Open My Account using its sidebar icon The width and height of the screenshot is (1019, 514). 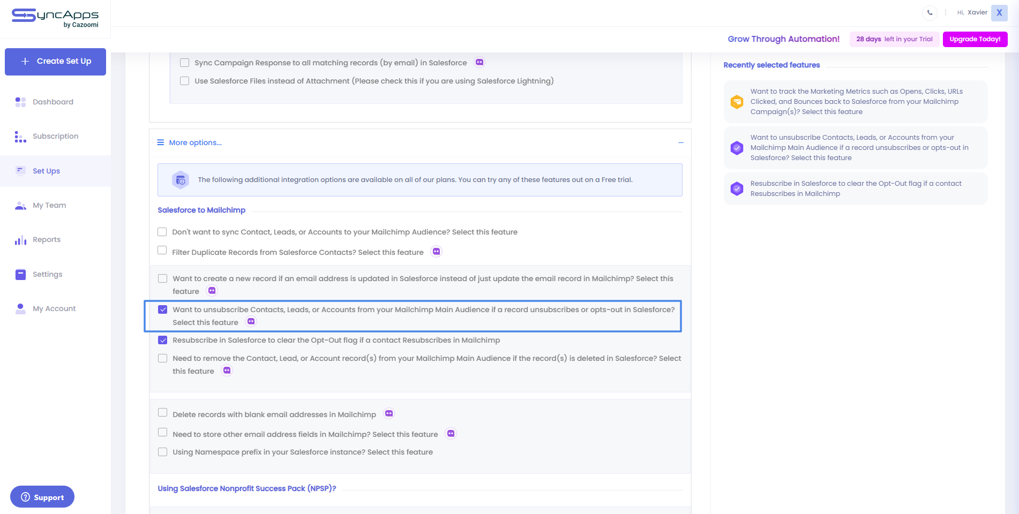coord(20,308)
